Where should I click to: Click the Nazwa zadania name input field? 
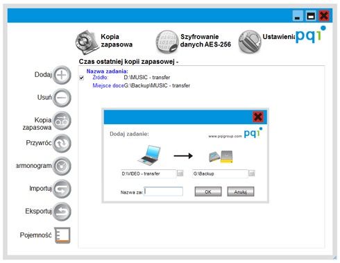pyautogui.click(x=163, y=192)
